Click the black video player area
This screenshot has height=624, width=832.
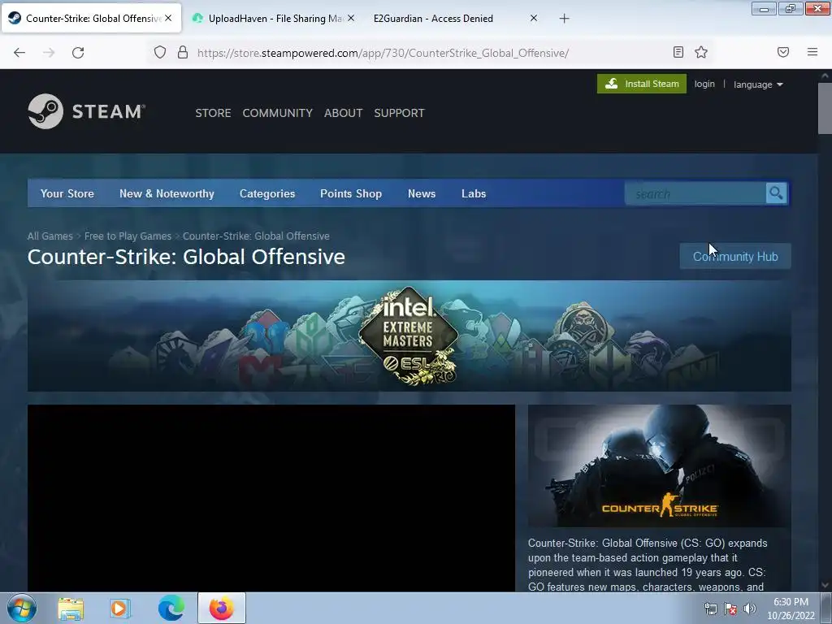pyautogui.click(x=271, y=498)
